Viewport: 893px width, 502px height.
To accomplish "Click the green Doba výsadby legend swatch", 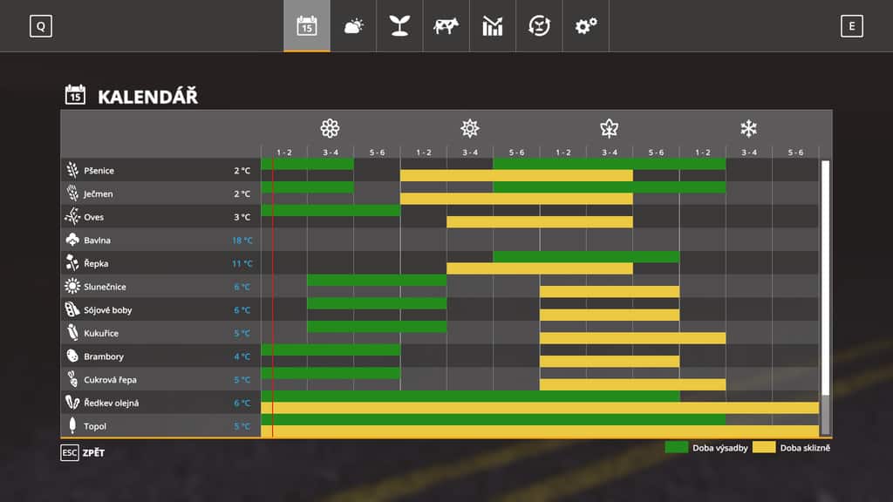I will (x=677, y=447).
